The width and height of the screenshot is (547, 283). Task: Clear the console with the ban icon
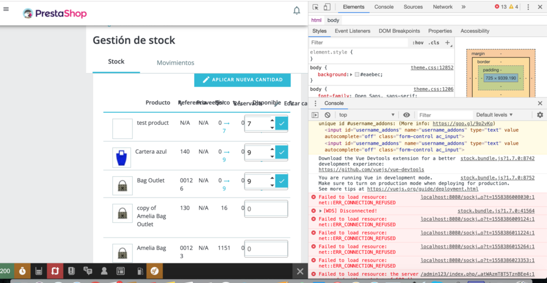coord(327,115)
